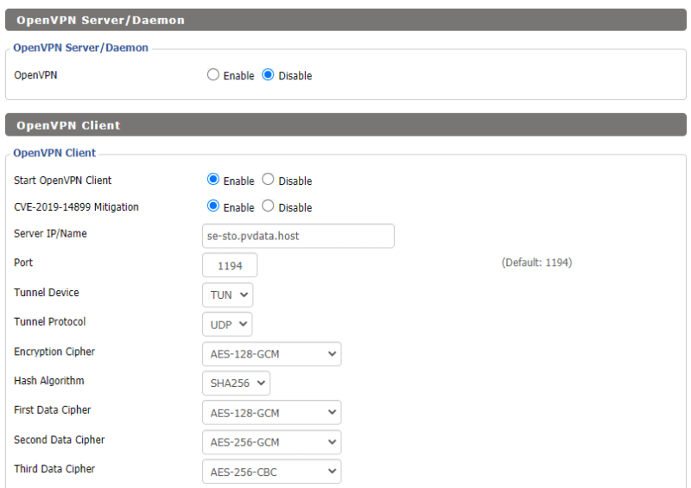Focus the Port number field
The height and width of the screenshot is (488, 691).
pyautogui.click(x=230, y=265)
